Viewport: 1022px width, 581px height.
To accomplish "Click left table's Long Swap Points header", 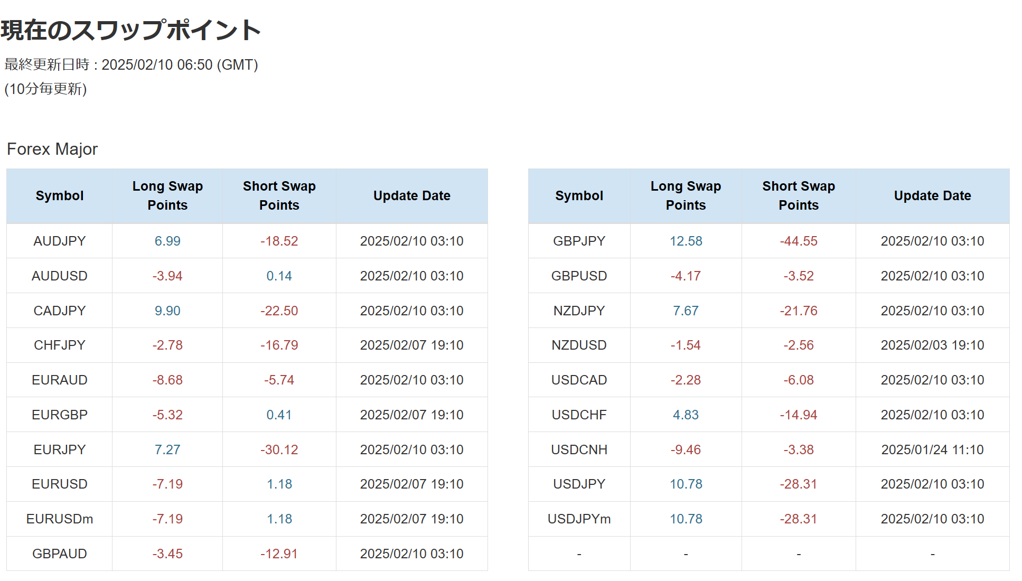I will [167, 195].
